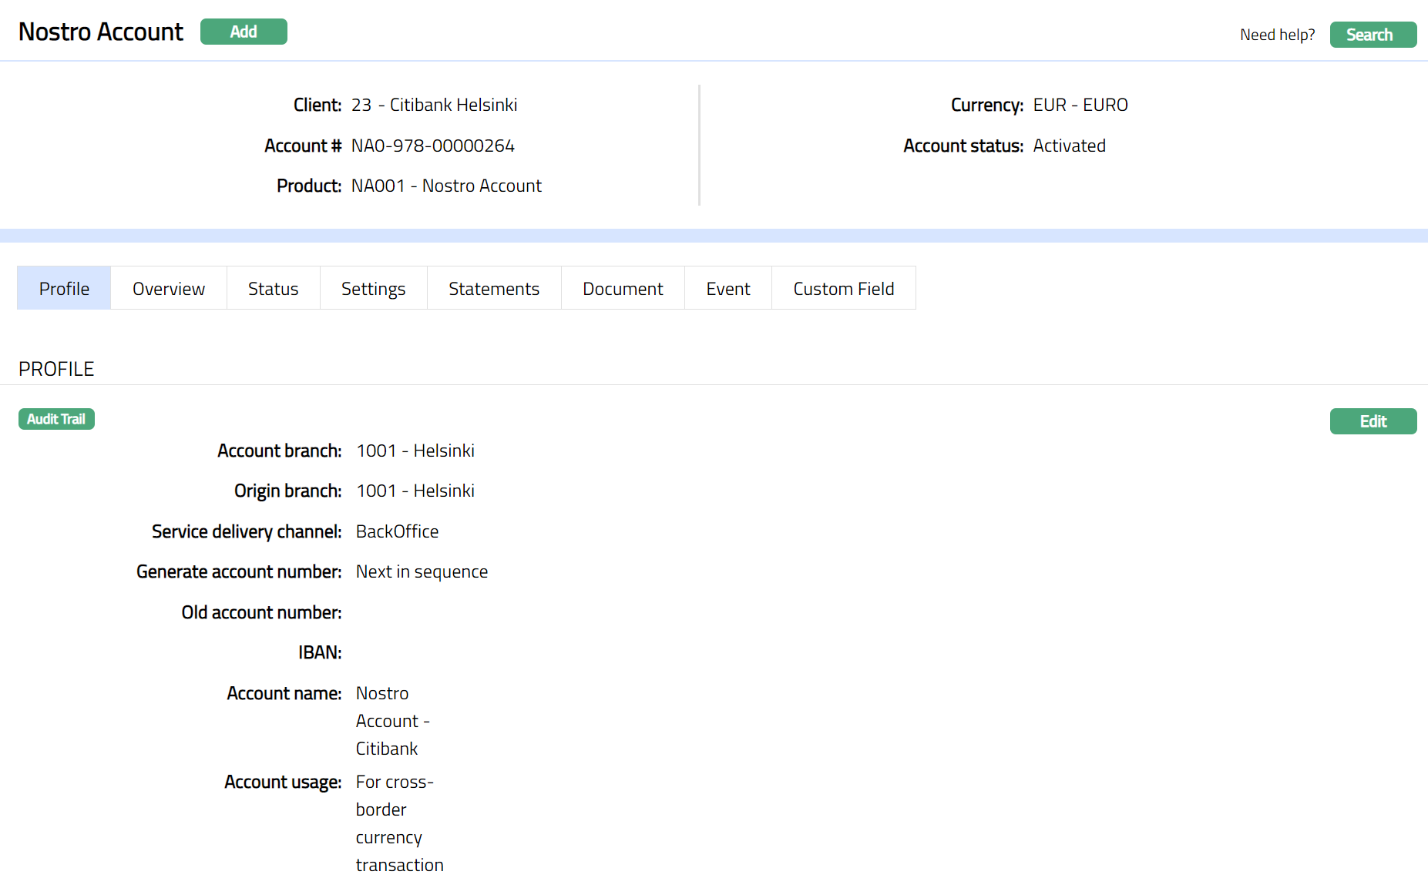Image resolution: width=1428 pixels, height=888 pixels.
Task: Click the account number NA0-978-00000264
Action: point(432,146)
